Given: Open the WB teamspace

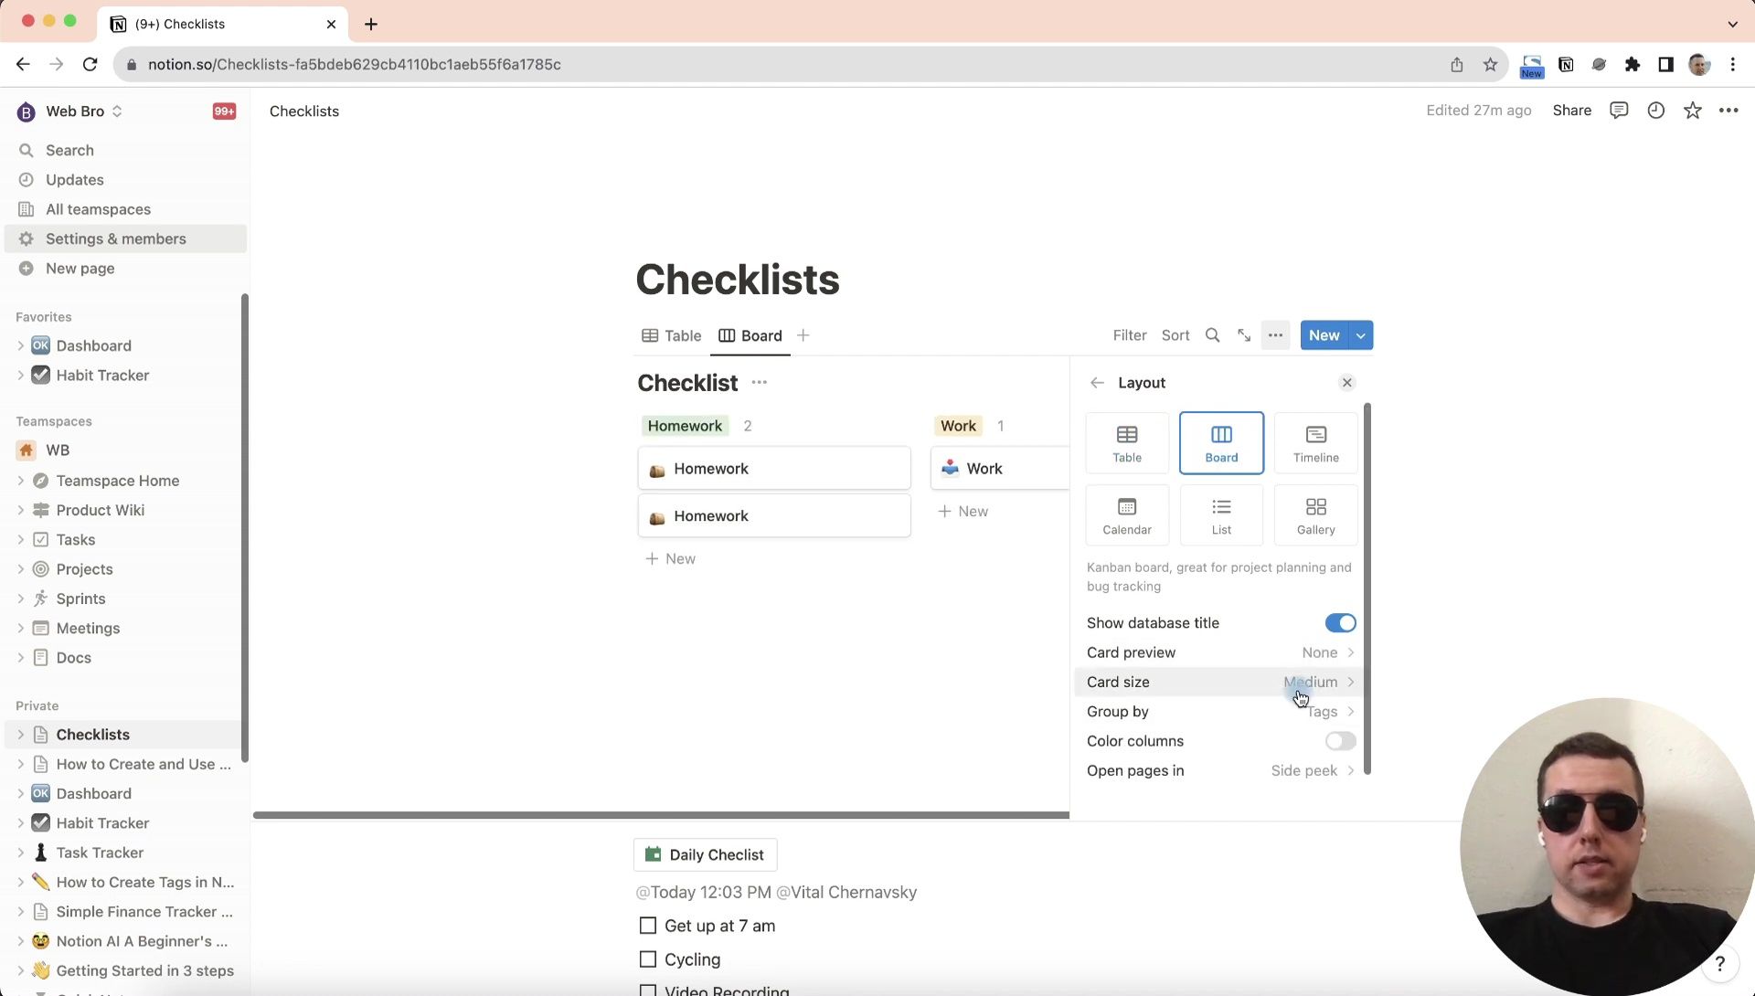Looking at the screenshot, I should pyautogui.click(x=58, y=450).
